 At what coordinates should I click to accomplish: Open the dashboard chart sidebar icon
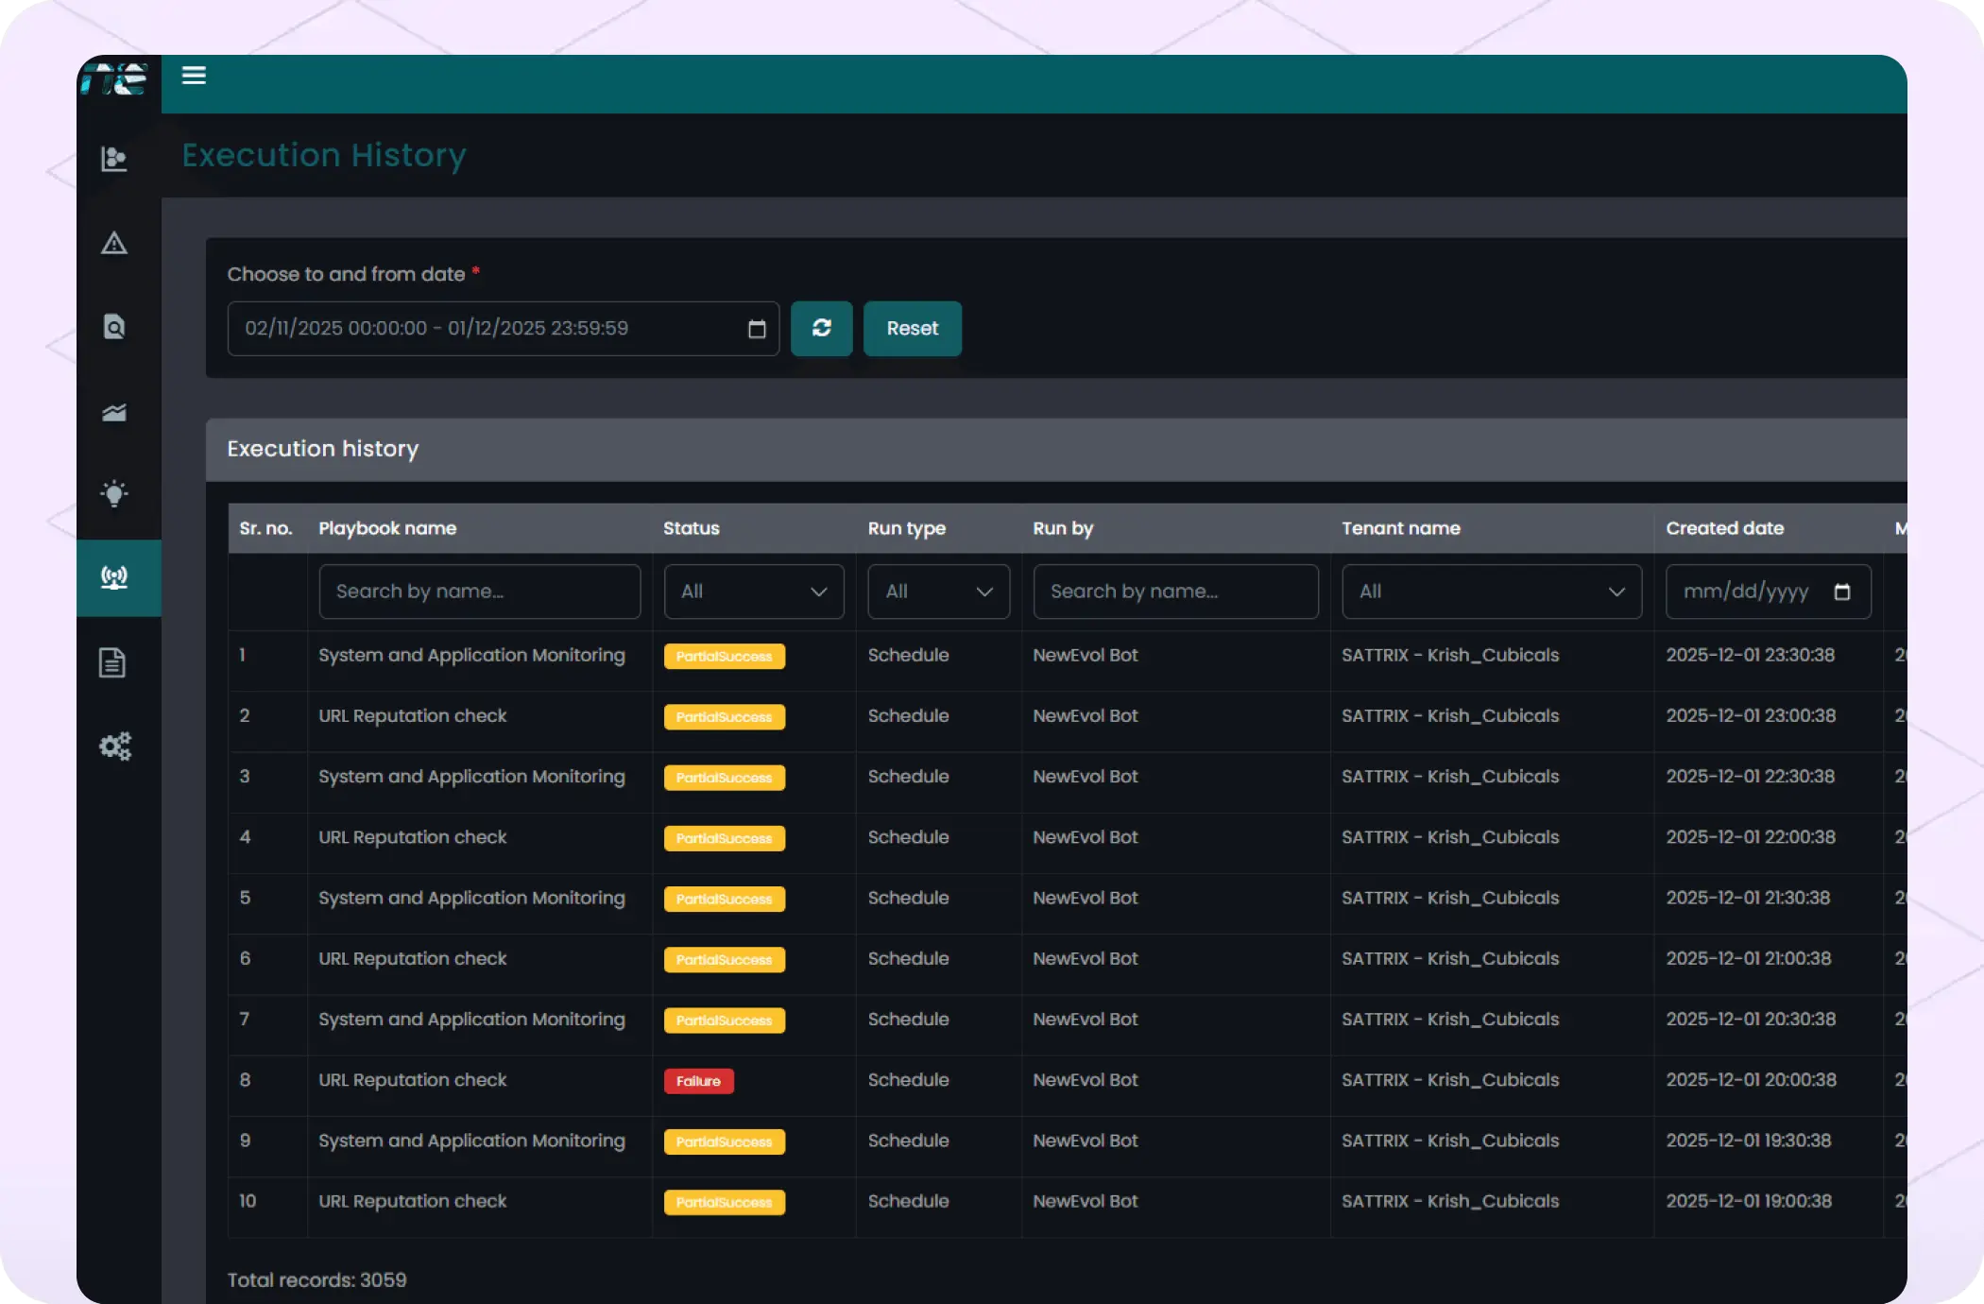coord(114,159)
